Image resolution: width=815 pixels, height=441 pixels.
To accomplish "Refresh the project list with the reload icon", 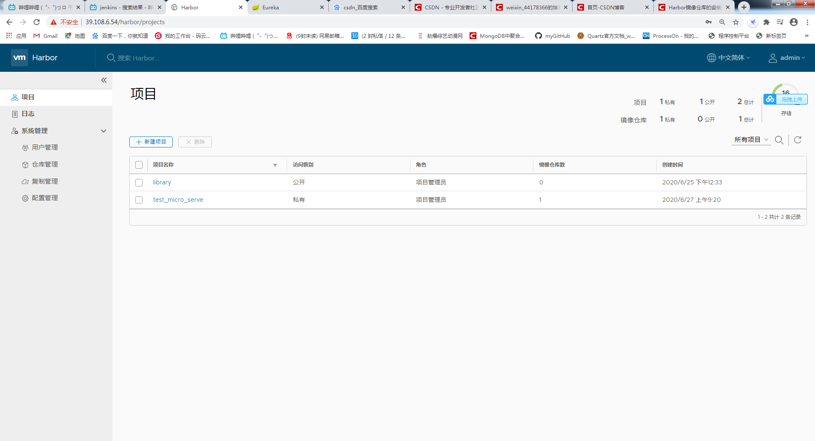I will pos(798,139).
